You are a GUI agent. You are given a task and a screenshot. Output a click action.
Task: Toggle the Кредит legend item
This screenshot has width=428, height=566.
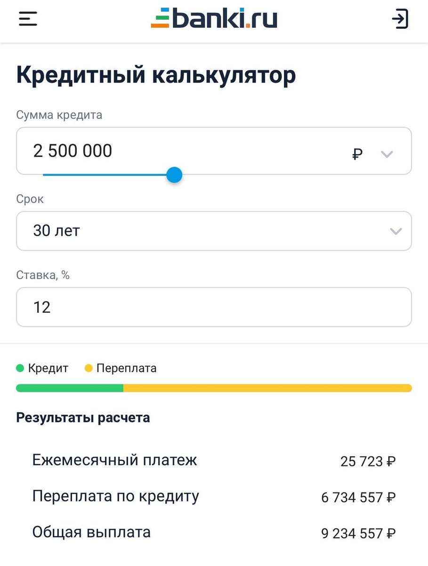42,368
